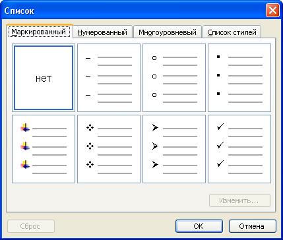Cancel with the Отмена button

coord(252,226)
